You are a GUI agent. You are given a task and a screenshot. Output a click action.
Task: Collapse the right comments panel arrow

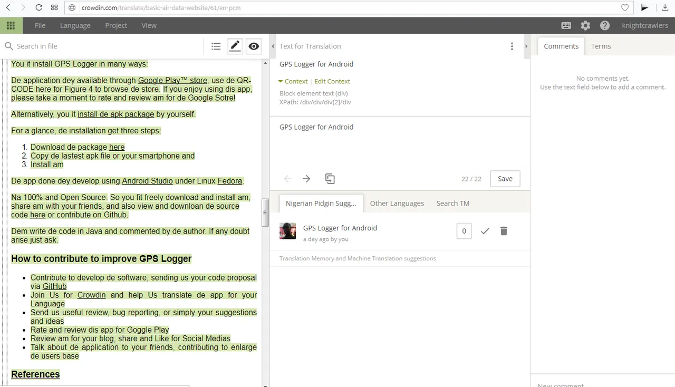click(x=526, y=46)
